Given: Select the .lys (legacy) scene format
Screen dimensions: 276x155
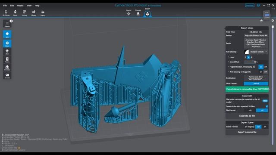Looking at the screenshot, I should coord(249,127).
